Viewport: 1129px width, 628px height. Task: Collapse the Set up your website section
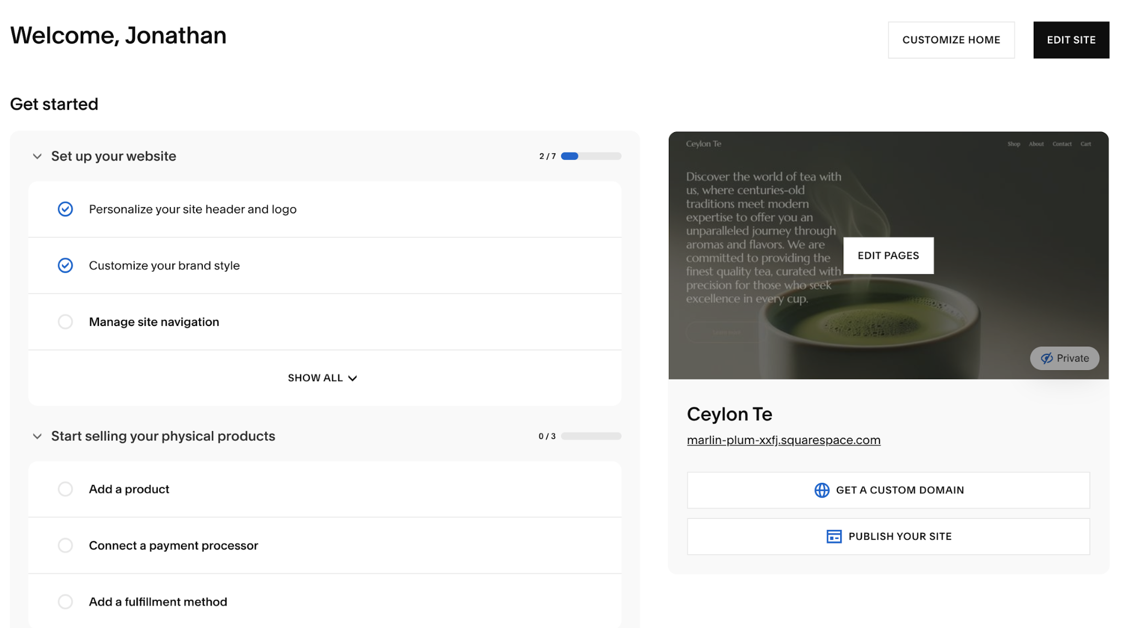pos(37,156)
